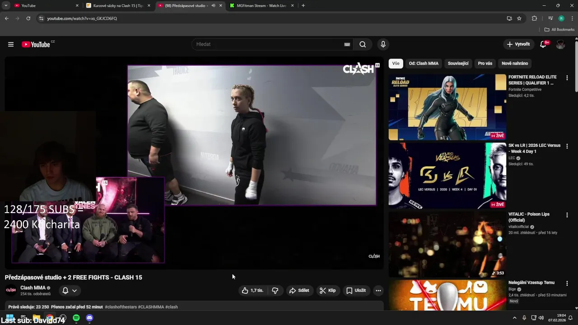Open All Bookmarks folder
578x325 pixels.
coord(559,29)
